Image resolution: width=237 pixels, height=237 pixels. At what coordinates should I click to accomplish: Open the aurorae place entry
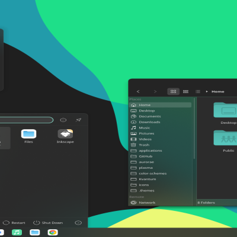click(160, 162)
